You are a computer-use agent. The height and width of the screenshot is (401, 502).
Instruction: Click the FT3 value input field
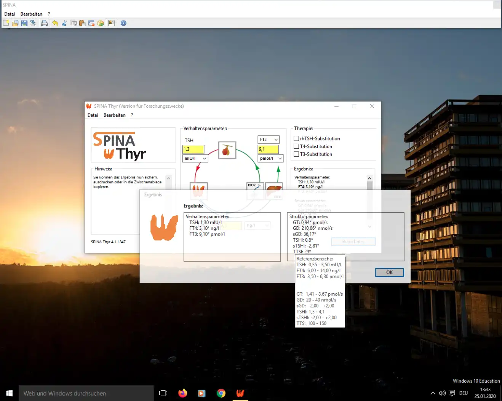pos(268,149)
